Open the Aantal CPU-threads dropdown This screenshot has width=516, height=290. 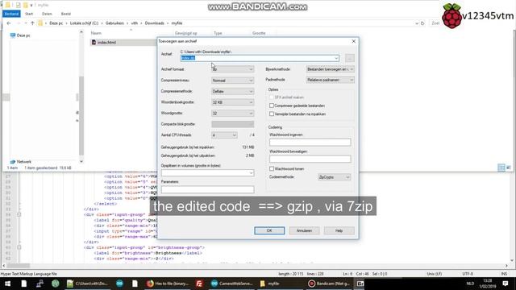coord(224,135)
